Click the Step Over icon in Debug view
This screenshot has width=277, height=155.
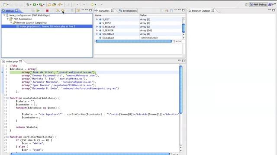63,11
